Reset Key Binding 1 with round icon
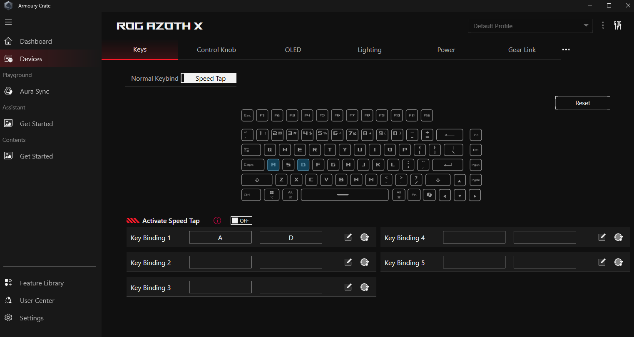This screenshot has height=337, width=634. [365, 237]
